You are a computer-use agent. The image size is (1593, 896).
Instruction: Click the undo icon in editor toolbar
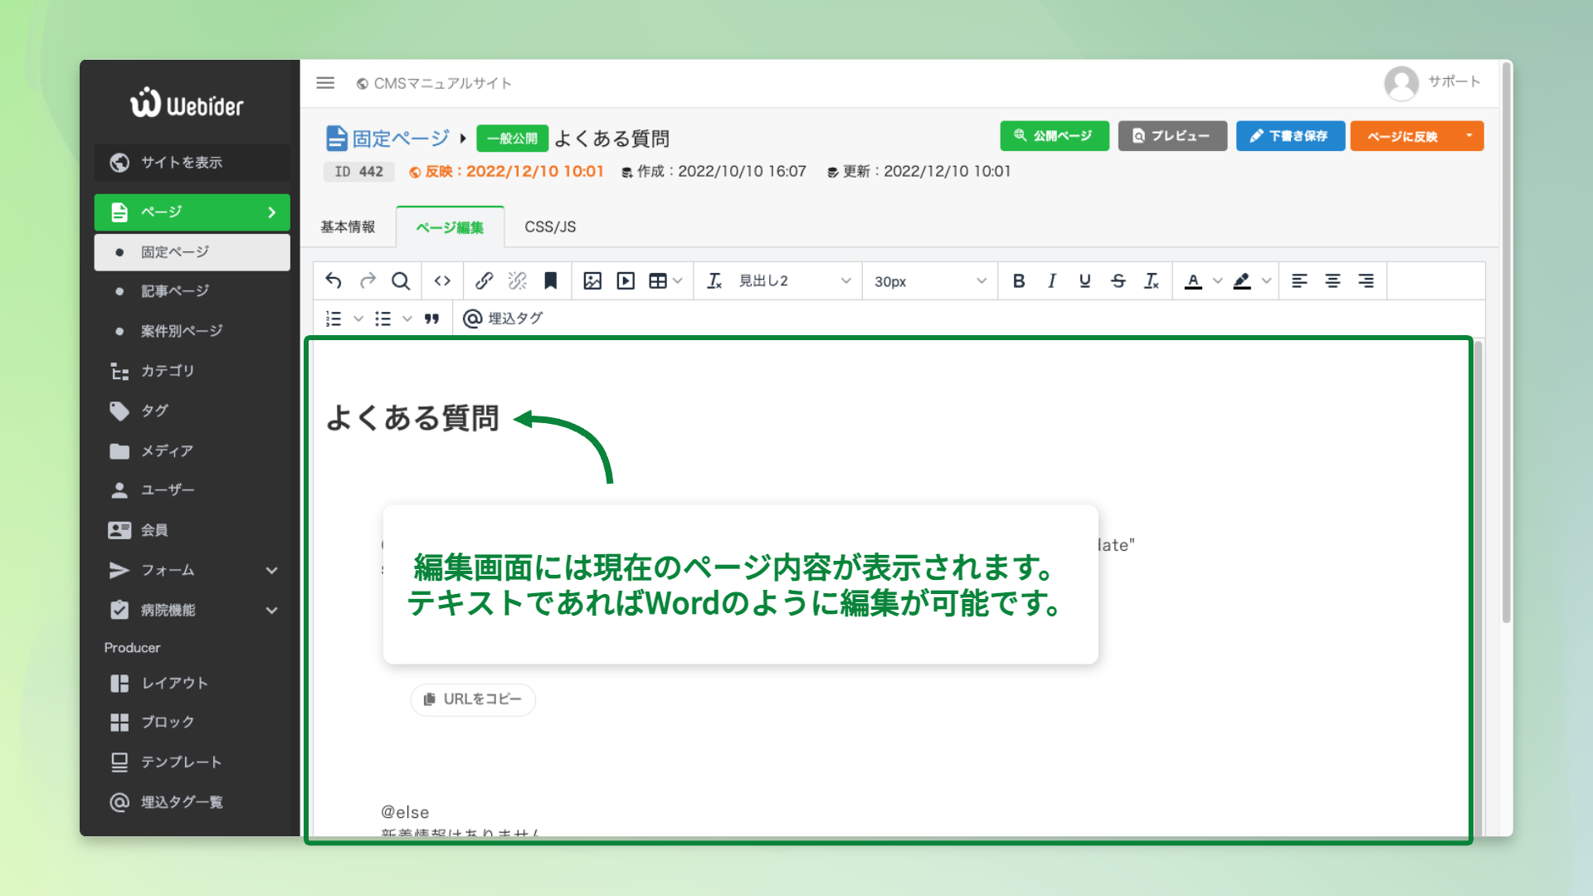pos(334,281)
